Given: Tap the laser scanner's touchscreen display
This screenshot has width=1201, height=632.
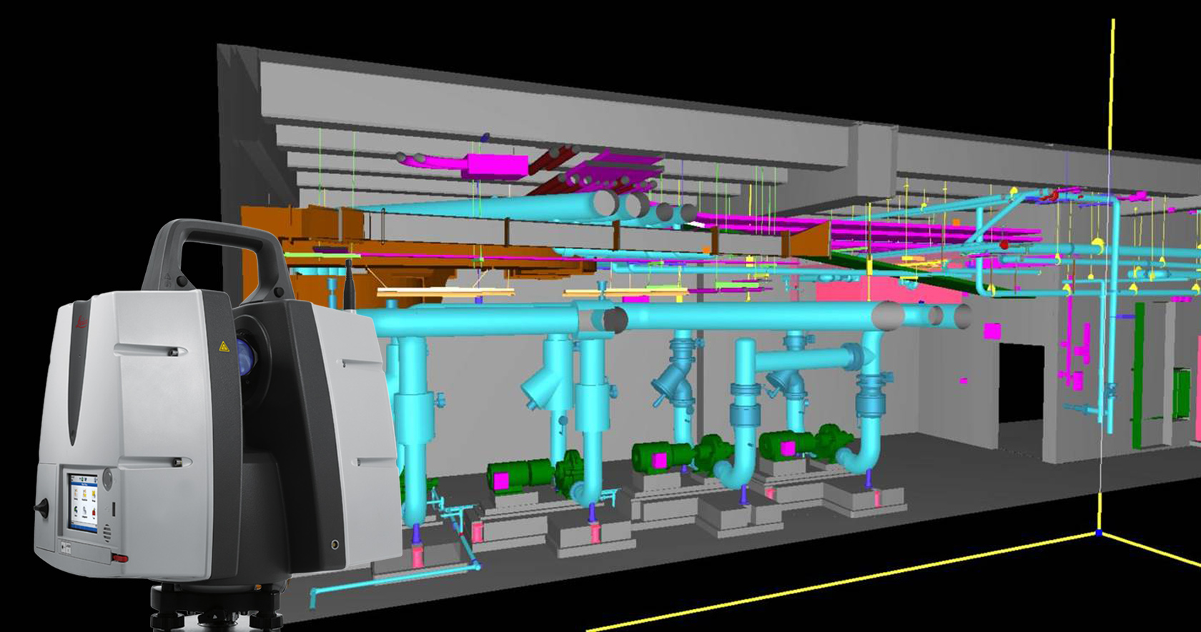Looking at the screenshot, I should coord(84,503).
